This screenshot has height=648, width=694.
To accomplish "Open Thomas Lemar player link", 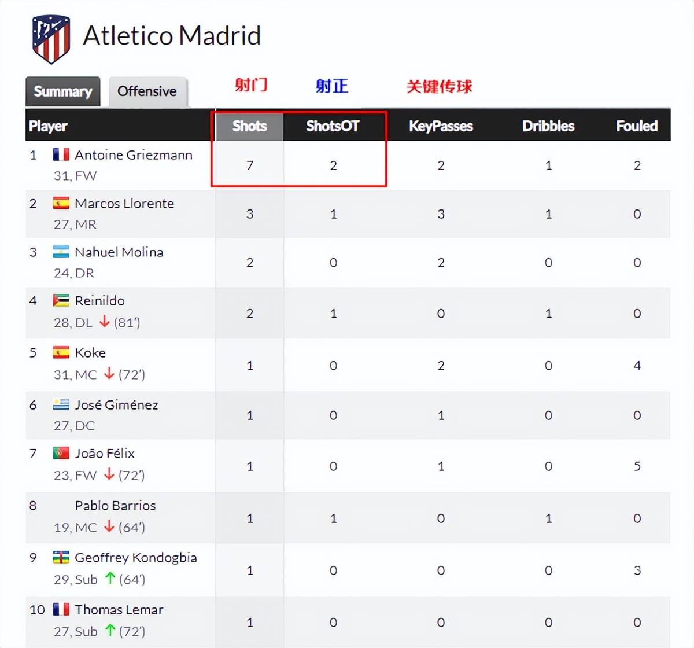I will [119, 610].
